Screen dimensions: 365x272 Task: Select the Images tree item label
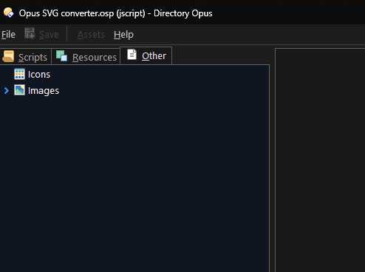[44, 91]
